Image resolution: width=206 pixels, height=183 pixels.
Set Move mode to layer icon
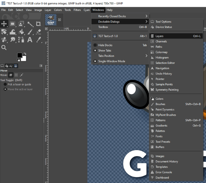pos(11,75)
